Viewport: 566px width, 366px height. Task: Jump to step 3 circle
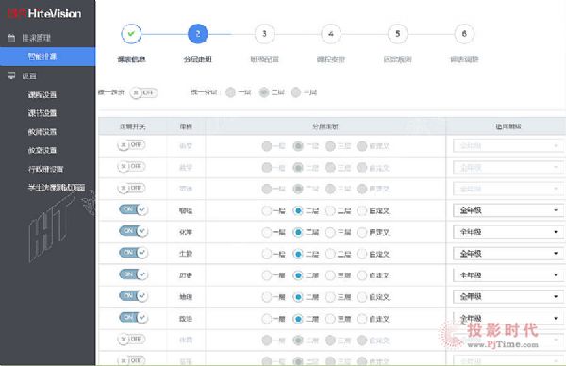pyautogui.click(x=264, y=34)
